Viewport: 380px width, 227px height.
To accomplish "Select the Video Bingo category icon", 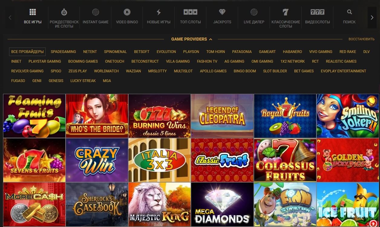I will coord(127,12).
